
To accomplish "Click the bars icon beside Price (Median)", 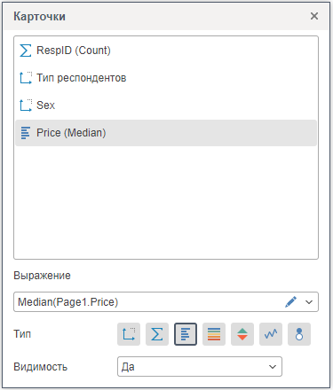I will tap(26, 133).
